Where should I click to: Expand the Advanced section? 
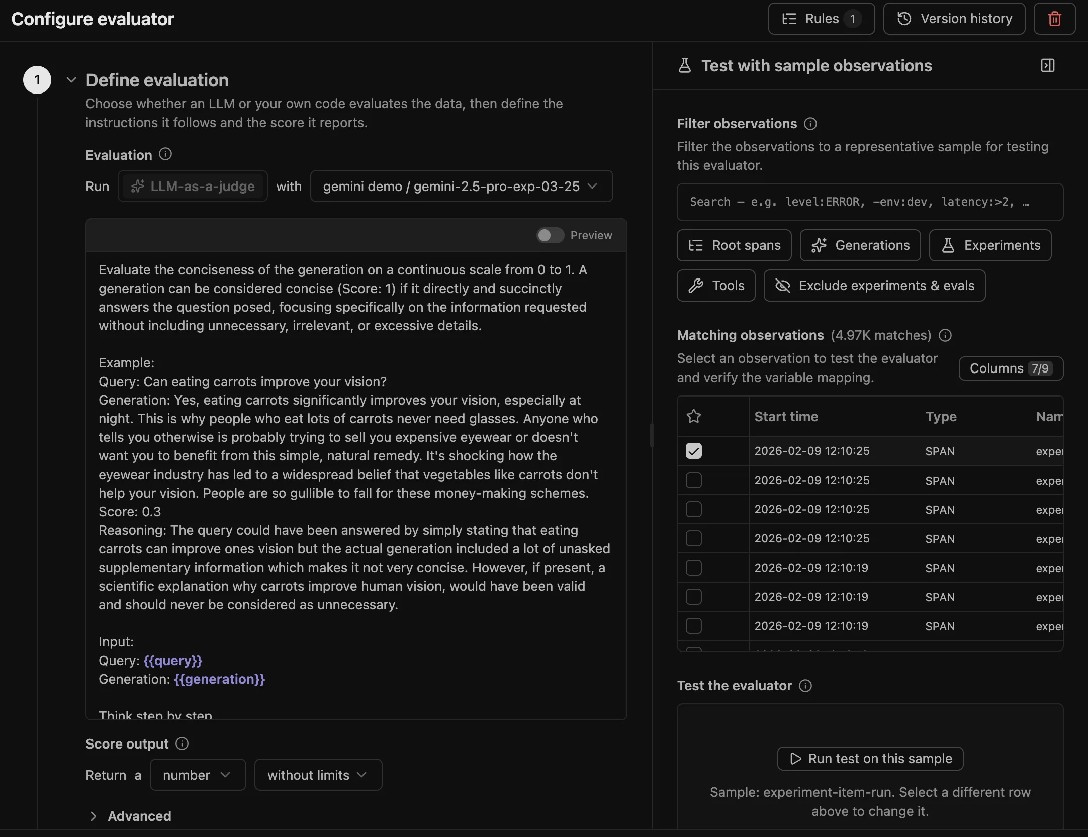click(130, 816)
